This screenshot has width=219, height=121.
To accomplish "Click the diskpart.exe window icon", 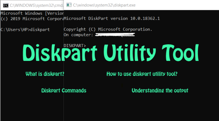I will click(69, 5).
